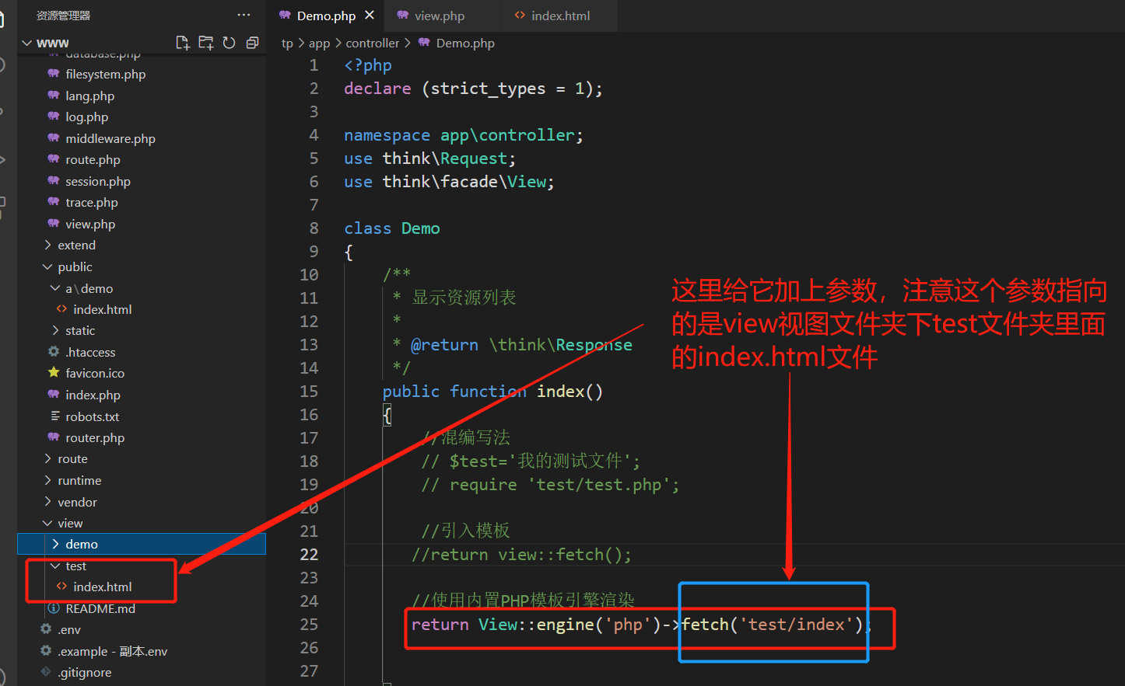The image size is (1125, 686).
Task: Expand the vendor folder
Action: tap(77, 502)
